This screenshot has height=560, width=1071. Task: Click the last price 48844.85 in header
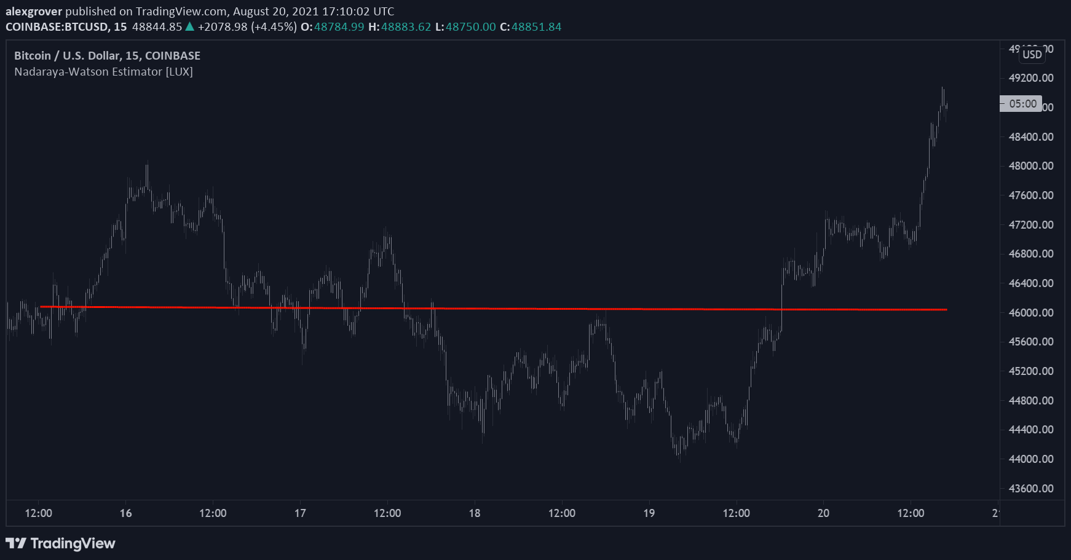tap(157, 27)
